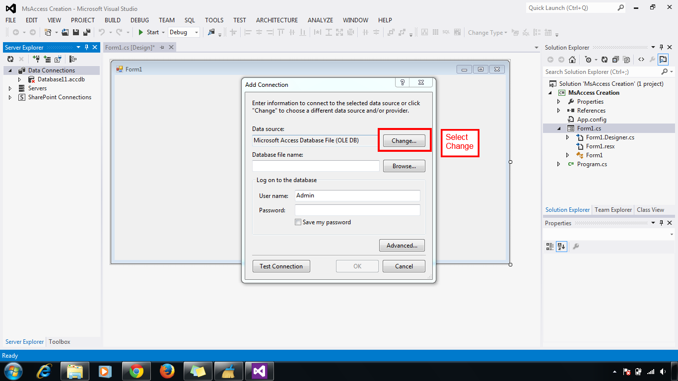Viewport: 678px width, 381px height.
Task: Collapse All items via Solution Explorer toolbar
Action: tap(615, 59)
